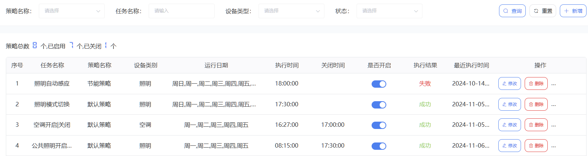Open more options for row 4
This screenshot has width=588, height=156.
[x=554, y=146]
